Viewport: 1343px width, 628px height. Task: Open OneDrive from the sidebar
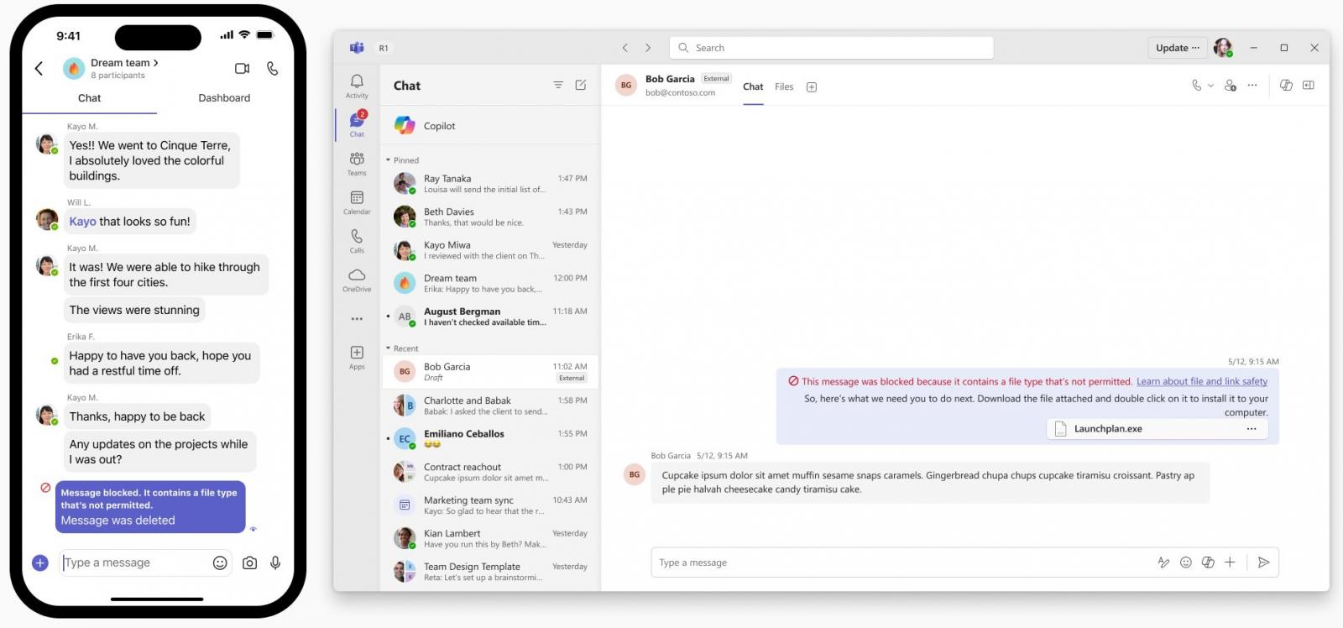(357, 280)
